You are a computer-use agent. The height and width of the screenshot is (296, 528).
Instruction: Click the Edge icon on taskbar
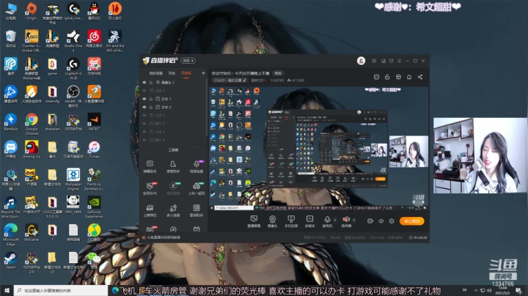click(x=115, y=290)
